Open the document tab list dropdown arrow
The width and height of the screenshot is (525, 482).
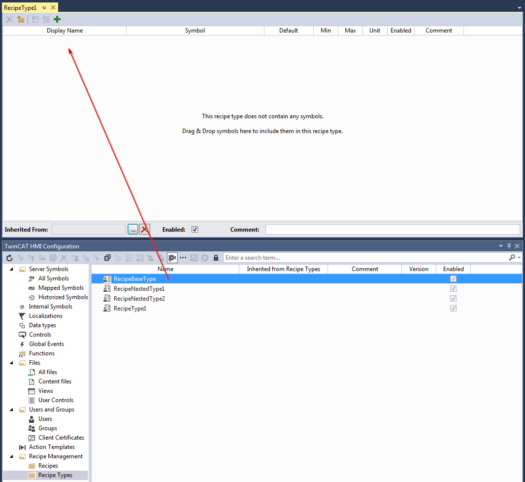(519, 7)
